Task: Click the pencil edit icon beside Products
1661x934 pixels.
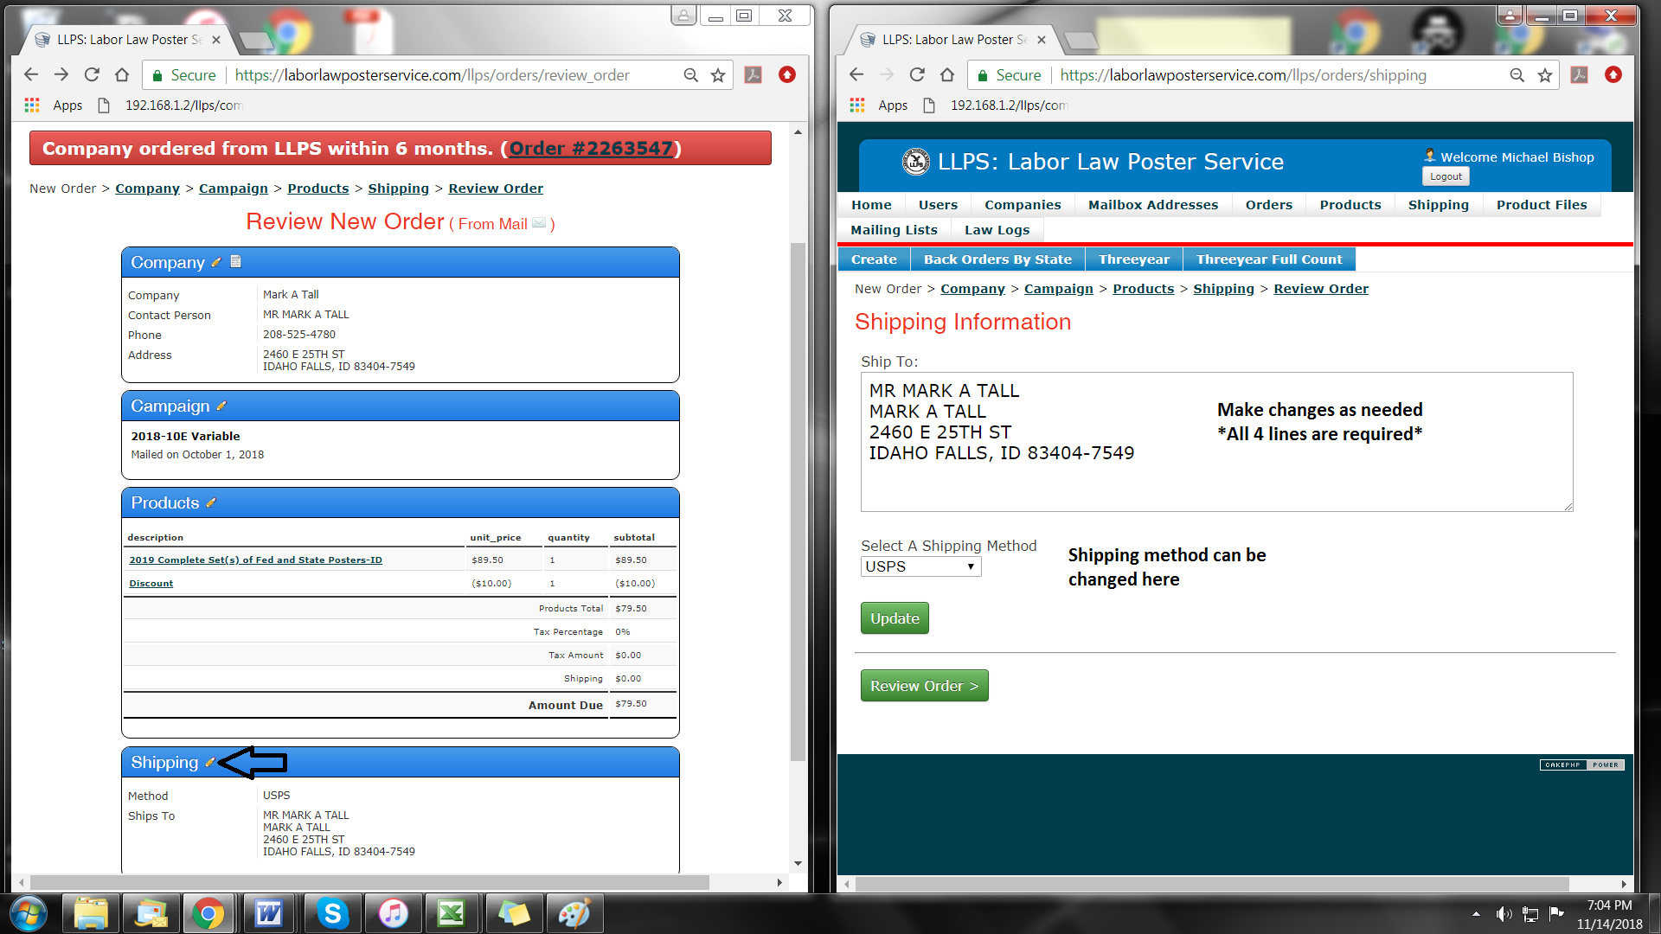Action: pos(211,502)
